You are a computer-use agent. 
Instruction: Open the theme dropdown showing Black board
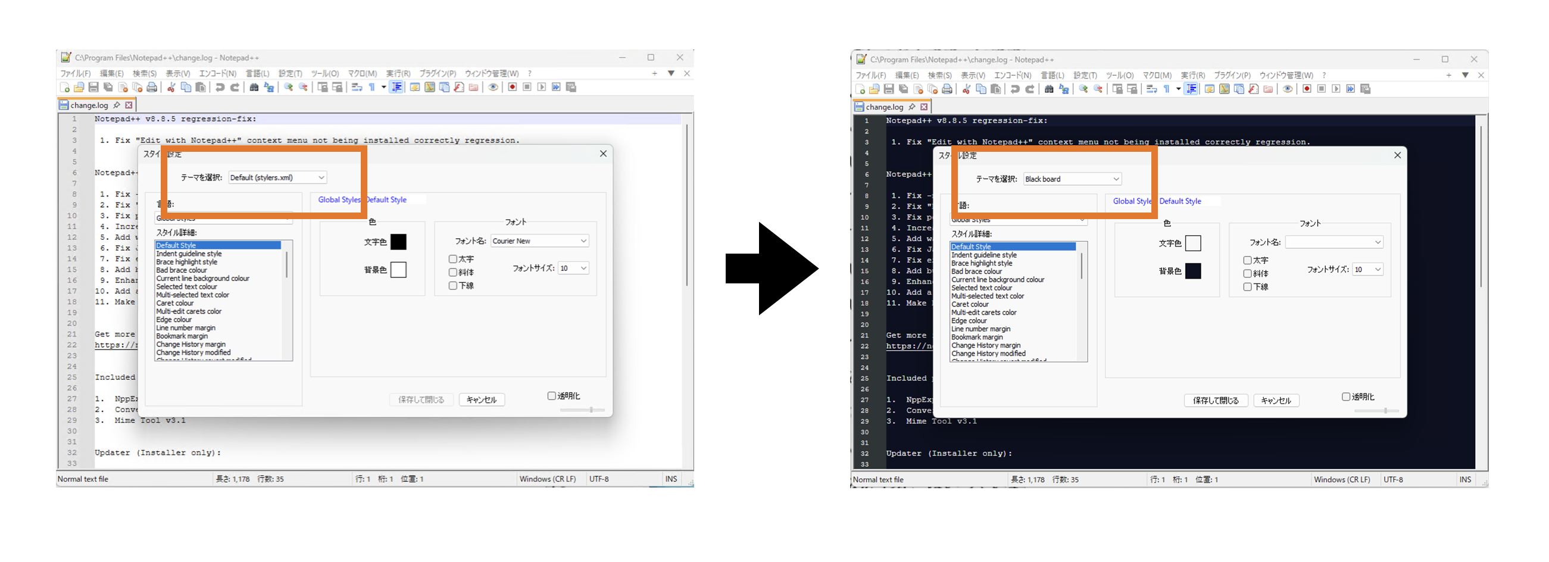point(1072,179)
